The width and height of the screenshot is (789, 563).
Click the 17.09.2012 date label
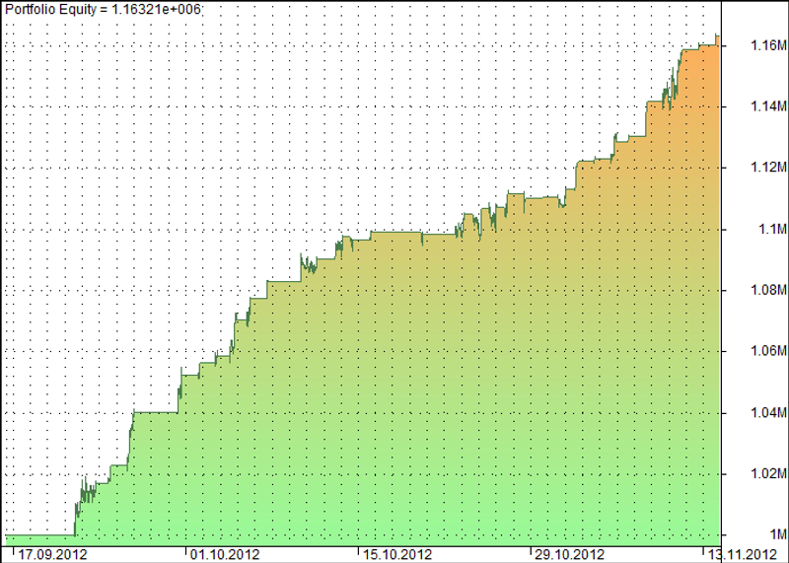point(52,555)
